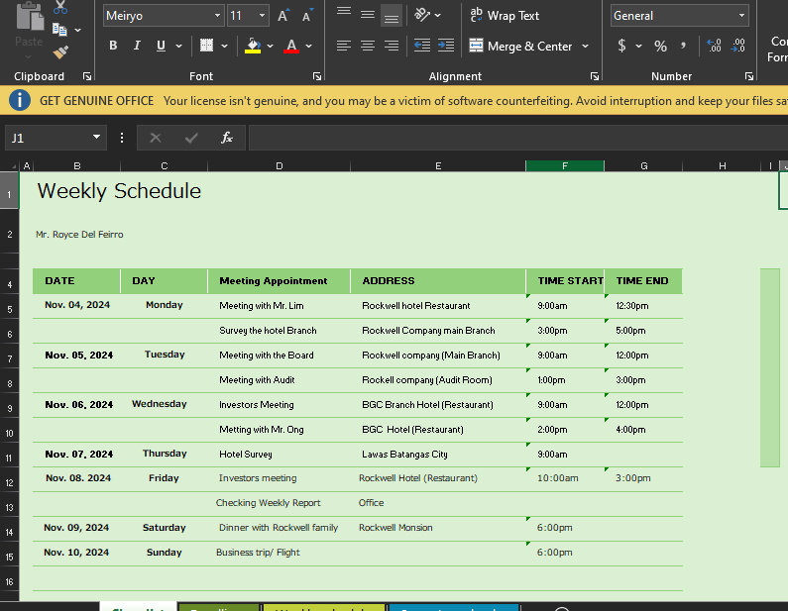Select the Weekly Schedule title cell
788x611 pixels.
(x=119, y=191)
